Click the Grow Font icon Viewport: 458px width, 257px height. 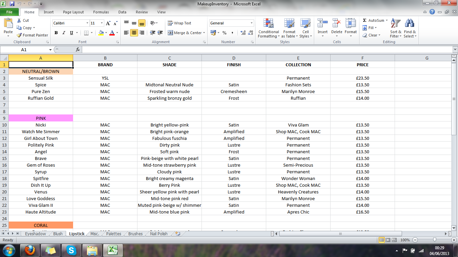[108, 23]
